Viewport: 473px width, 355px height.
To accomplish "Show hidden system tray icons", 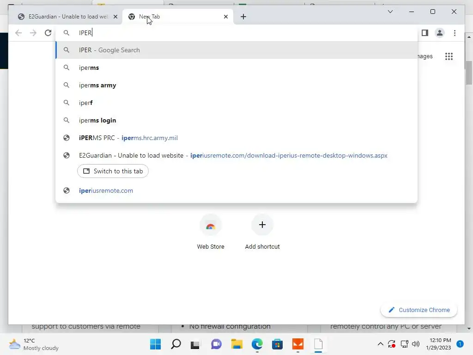I will (x=381, y=344).
